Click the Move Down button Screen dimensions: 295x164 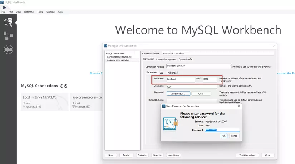pyautogui.click(x=173, y=155)
